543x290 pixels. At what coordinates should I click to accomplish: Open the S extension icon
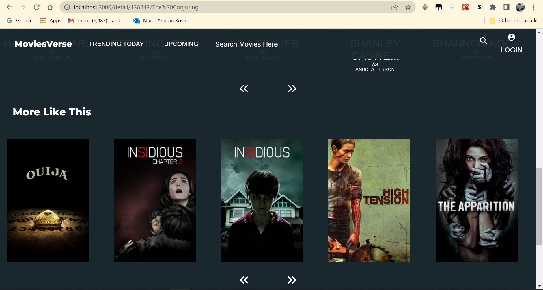479,7
